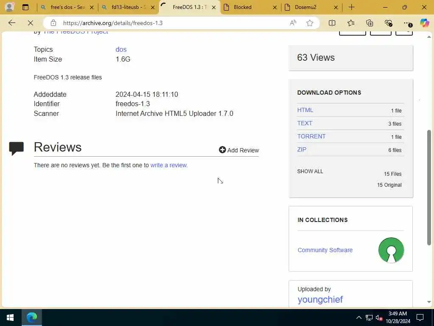Download the TEXT files option
The width and height of the screenshot is (434, 326).
[304, 123]
